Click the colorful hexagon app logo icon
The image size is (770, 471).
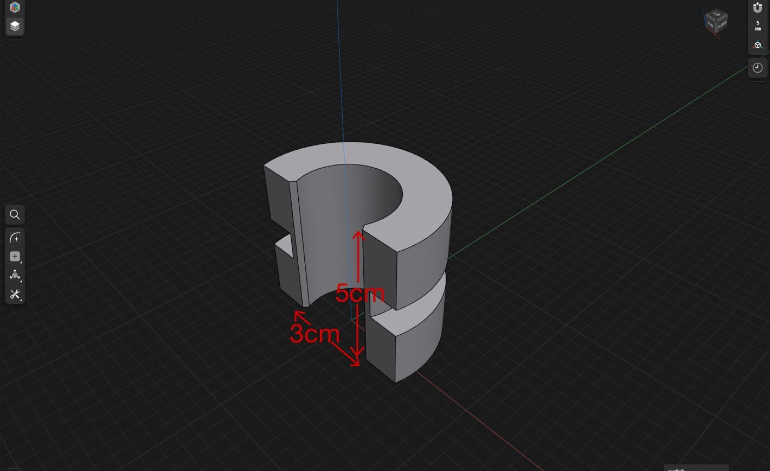(15, 7)
